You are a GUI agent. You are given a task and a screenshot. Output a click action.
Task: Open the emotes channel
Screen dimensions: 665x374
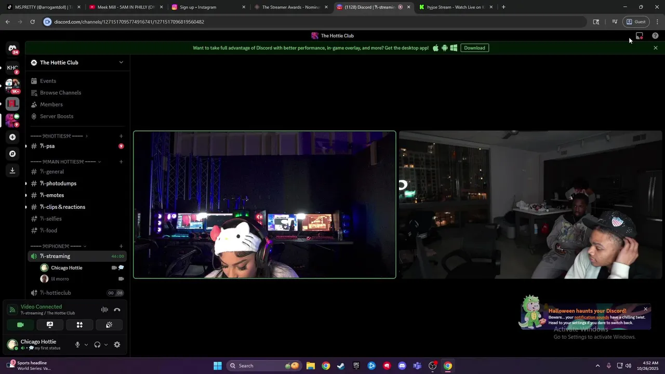[x=77, y=195]
